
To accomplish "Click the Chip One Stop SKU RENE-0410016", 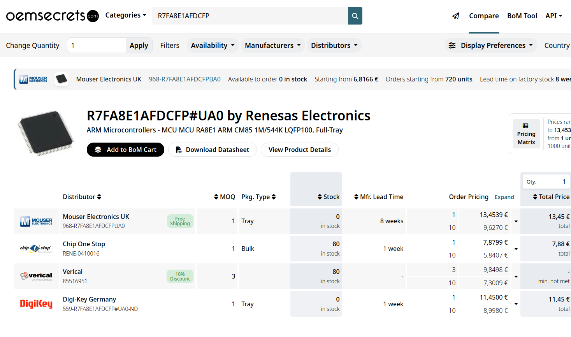I will click(x=81, y=254).
